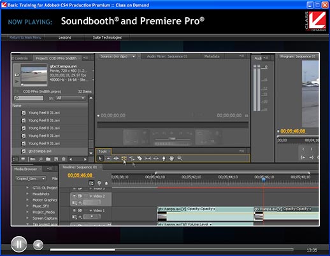Open the Lessons menu

click(x=64, y=38)
